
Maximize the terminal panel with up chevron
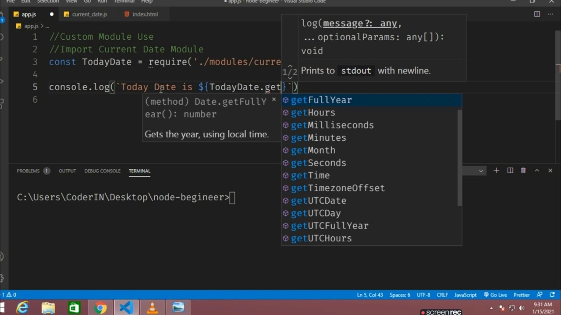(x=537, y=171)
